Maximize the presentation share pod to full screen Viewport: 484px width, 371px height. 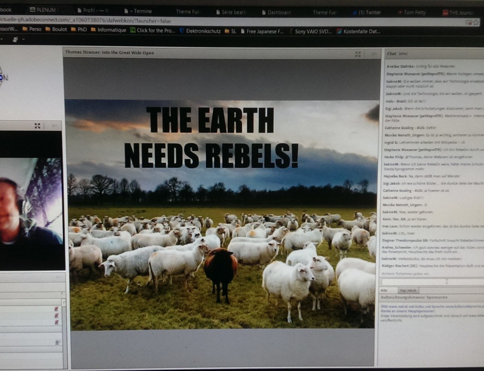click(358, 54)
